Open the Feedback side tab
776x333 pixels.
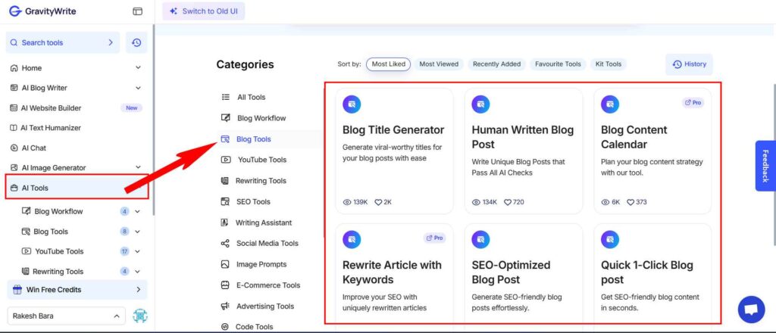(x=765, y=166)
